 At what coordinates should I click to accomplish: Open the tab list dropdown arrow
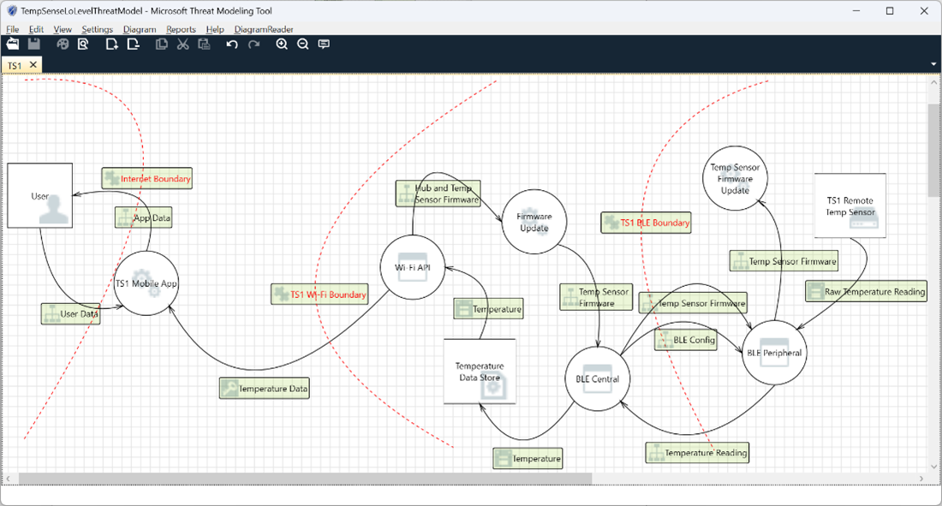[x=933, y=64]
